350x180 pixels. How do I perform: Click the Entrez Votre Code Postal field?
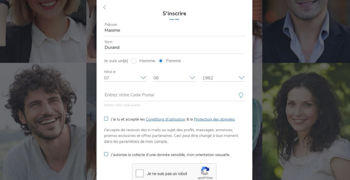coord(150,95)
